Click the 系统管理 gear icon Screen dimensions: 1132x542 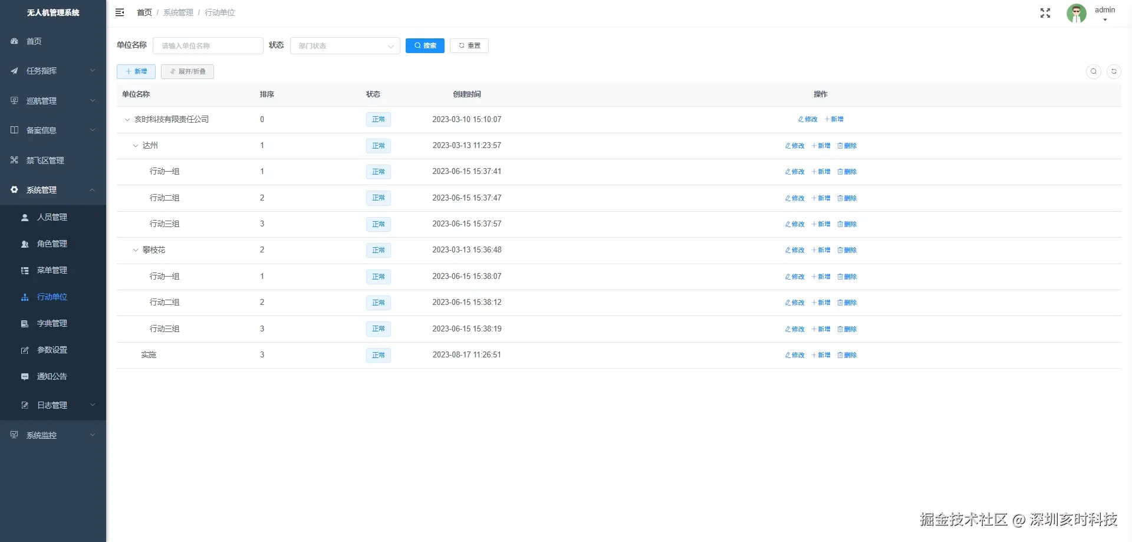14,190
